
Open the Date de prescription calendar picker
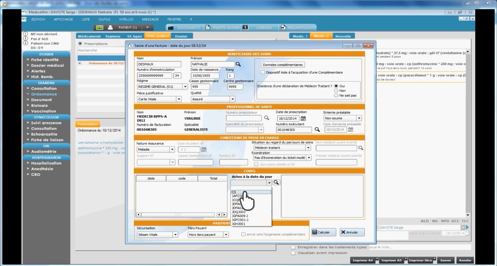[303, 118]
